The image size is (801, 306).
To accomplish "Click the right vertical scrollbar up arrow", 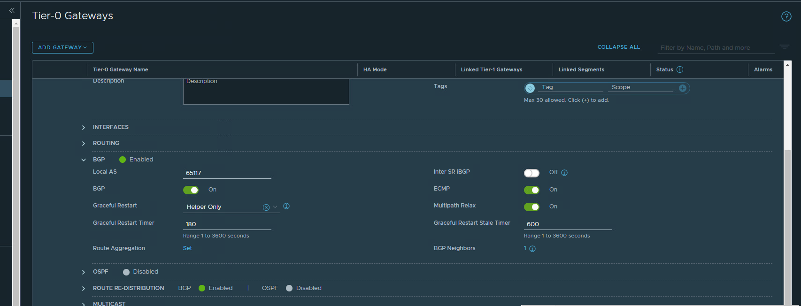I will [x=788, y=64].
